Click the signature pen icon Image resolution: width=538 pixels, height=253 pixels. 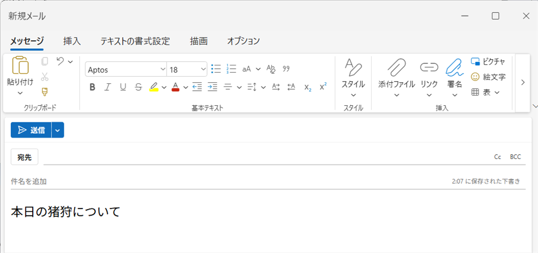(x=455, y=67)
